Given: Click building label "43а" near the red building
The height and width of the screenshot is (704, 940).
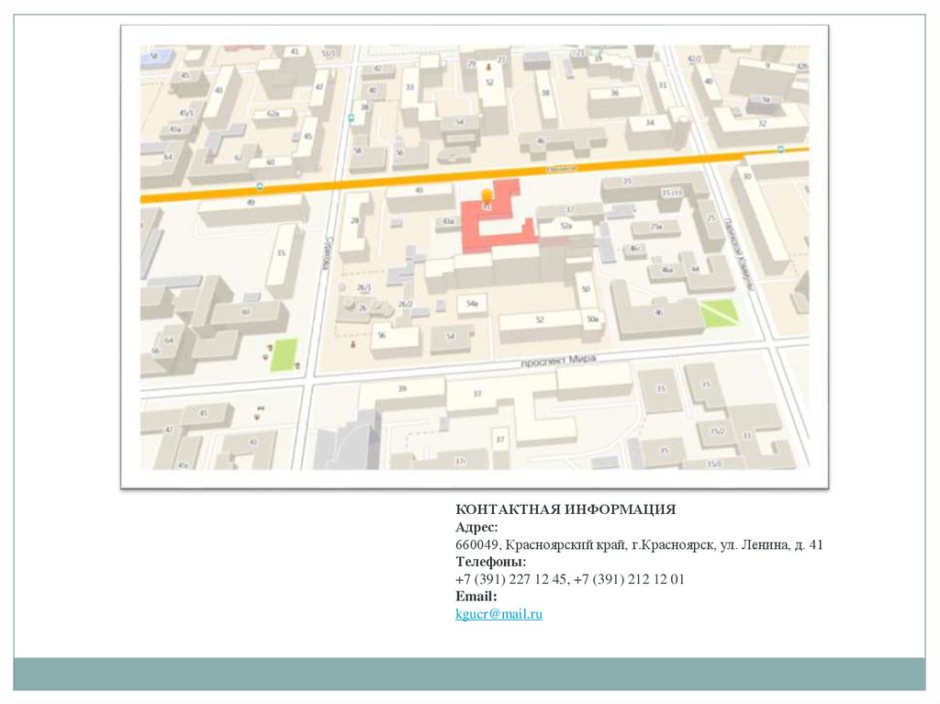Looking at the screenshot, I should (448, 221).
